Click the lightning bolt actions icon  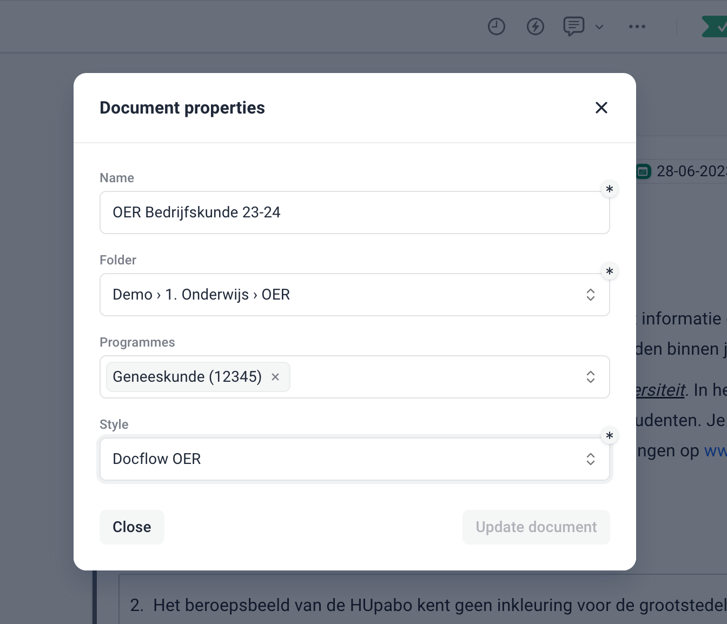(x=535, y=26)
